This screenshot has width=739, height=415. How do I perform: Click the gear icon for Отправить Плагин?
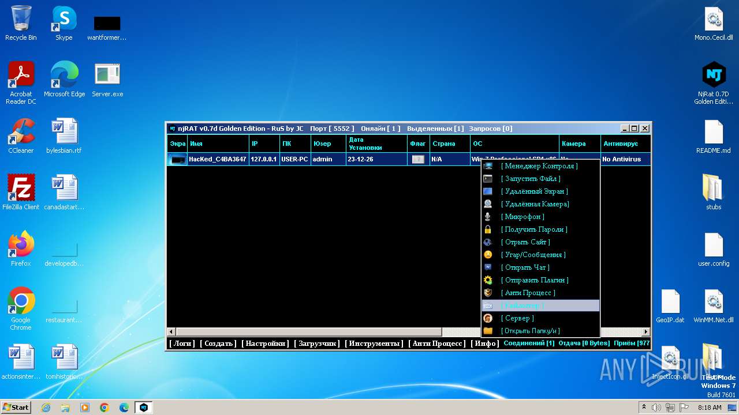tap(488, 280)
